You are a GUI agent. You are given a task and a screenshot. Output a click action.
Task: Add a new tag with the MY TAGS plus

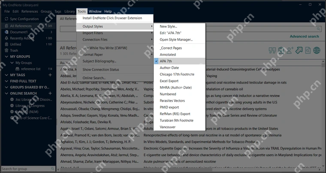50,75
